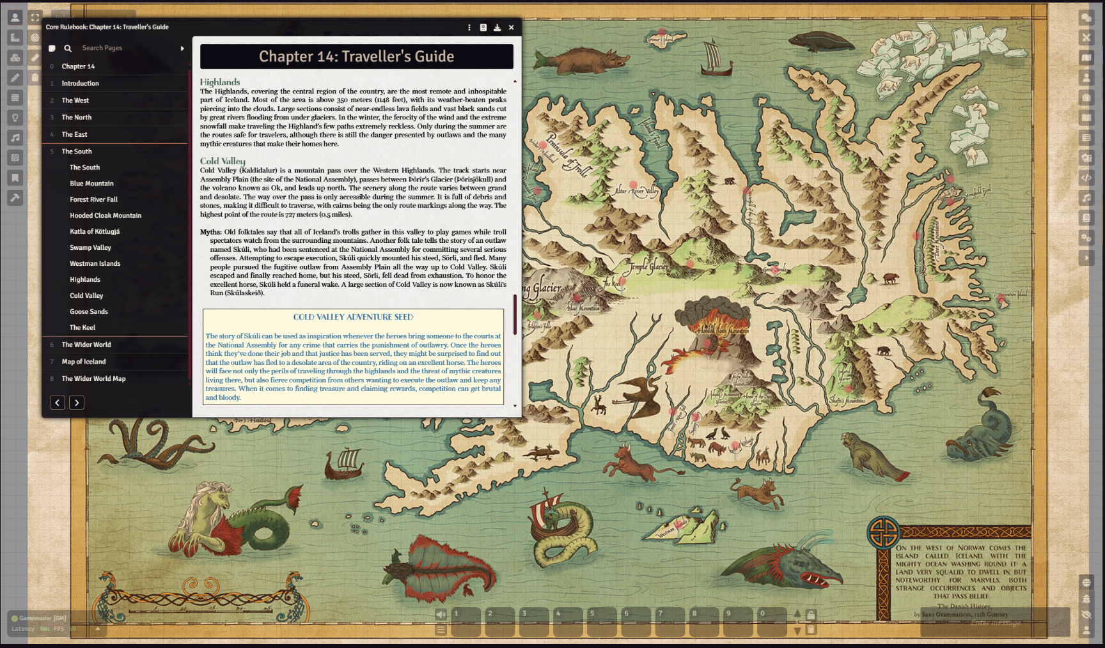1105x648 pixels.
Task: Open the Combat Encounters sidebar tab
Action: click(1086, 38)
